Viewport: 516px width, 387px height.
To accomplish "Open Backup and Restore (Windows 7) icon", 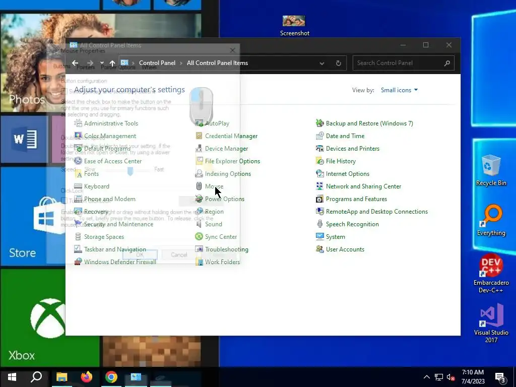I will [320, 123].
